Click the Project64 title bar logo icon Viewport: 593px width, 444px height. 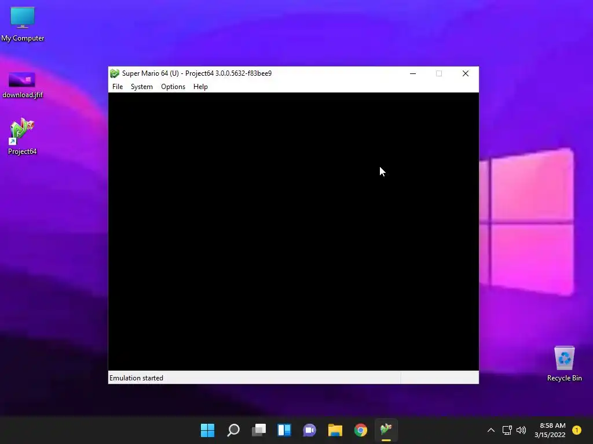tap(115, 73)
